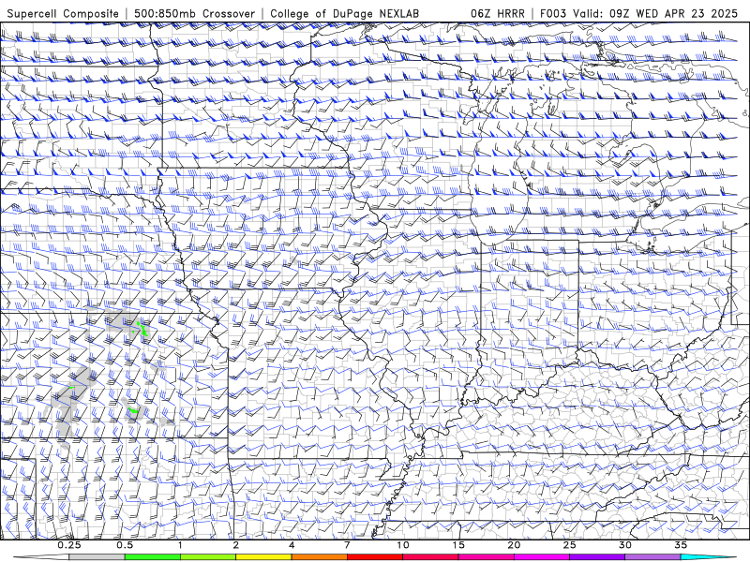The width and height of the screenshot is (750, 562).
Task: Pick the gray color bar segment
Action: 97,557
